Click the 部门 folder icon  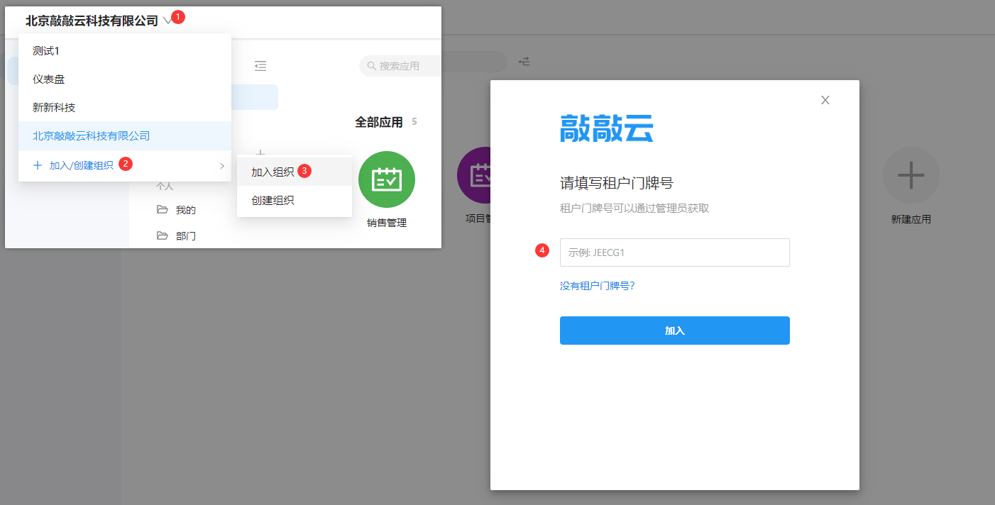[x=163, y=235]
